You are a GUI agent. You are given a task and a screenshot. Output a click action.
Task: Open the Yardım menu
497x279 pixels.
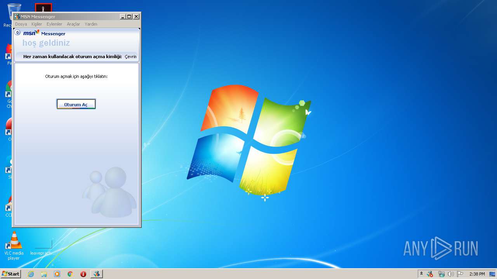click(91, 24)
